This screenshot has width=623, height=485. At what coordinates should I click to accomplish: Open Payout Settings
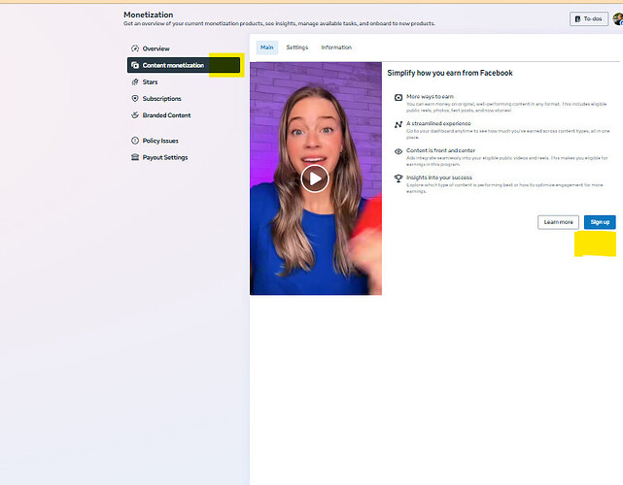pyautogui.click(x=184, y=157)
